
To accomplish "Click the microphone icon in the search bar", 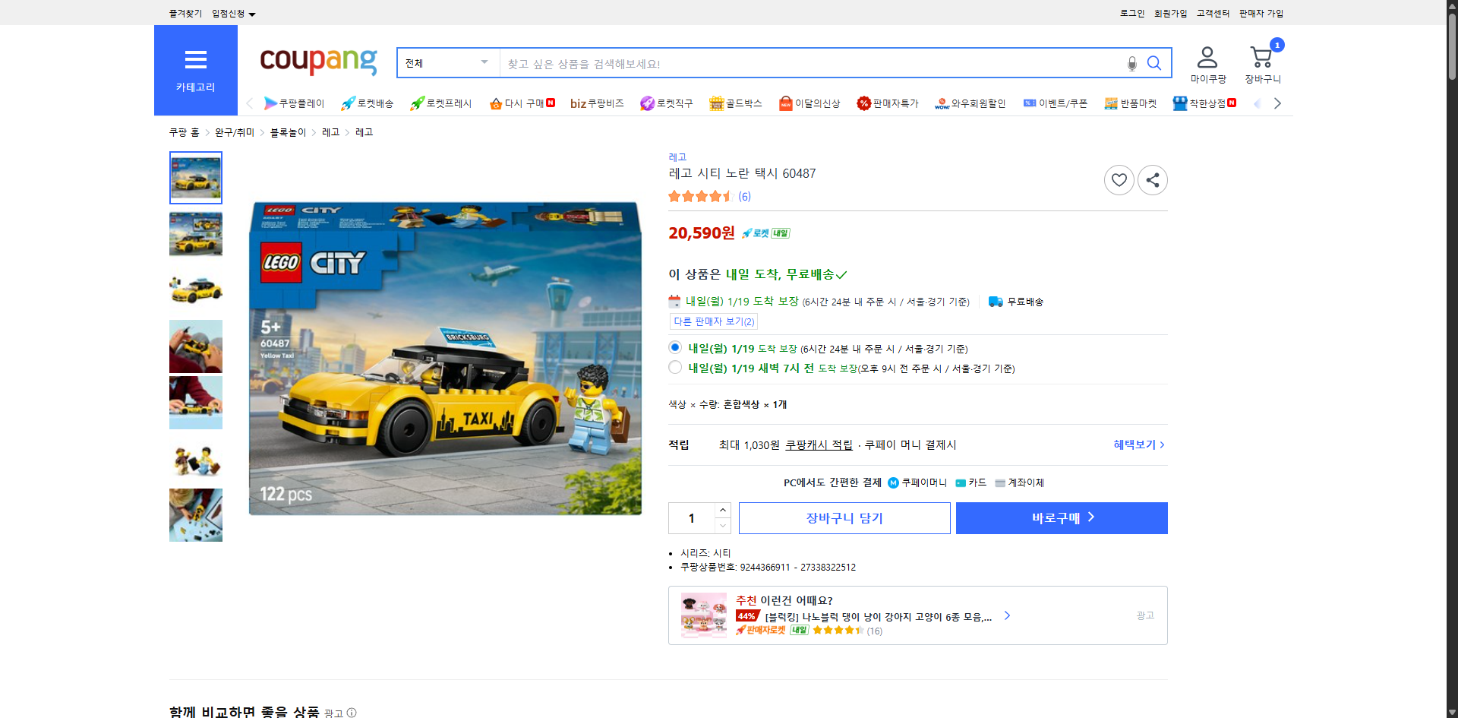I will point(1131,63).
